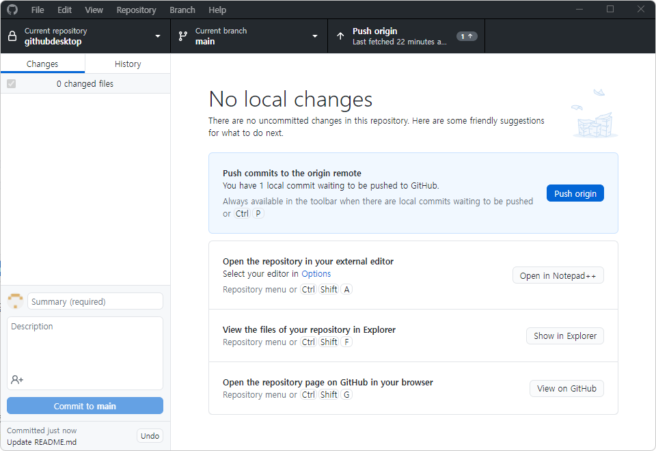Click the avatar icon beside Summary field

[x=15, y=301]
